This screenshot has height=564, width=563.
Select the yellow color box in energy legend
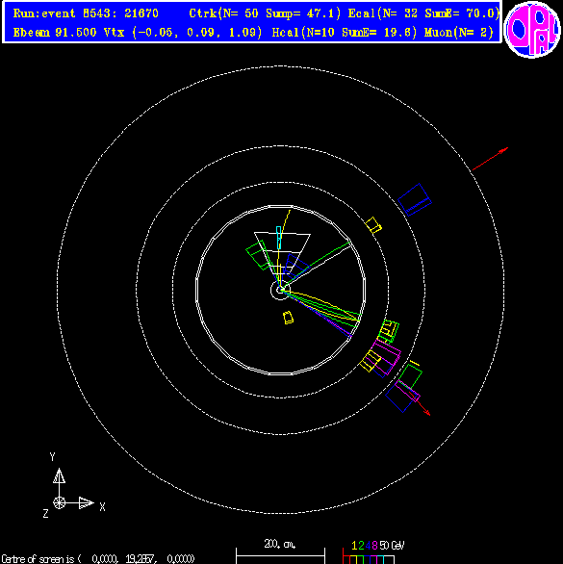[353, 560]
